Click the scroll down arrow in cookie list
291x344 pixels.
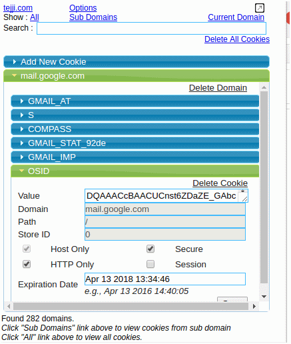pos(264,297)
